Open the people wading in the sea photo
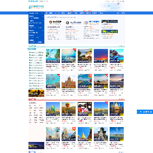 pyautogui.click(x=69, y=56)
